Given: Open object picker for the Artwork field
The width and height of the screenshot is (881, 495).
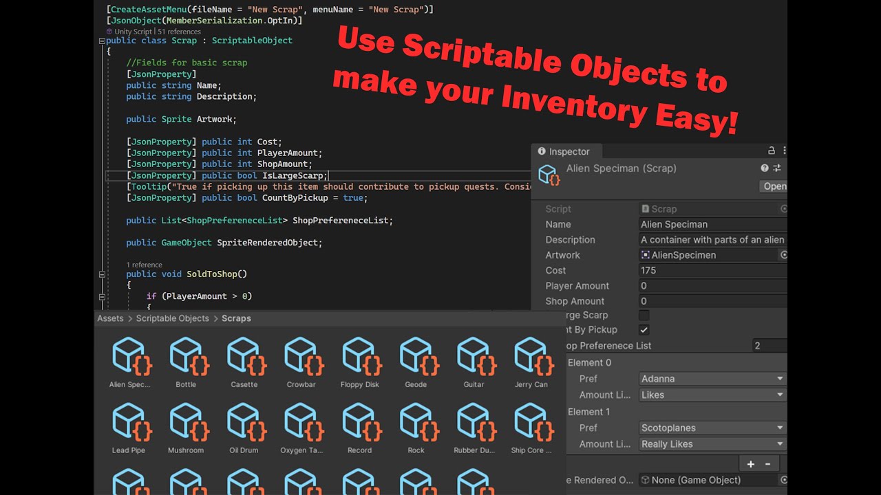Looking at the screenshot, I should [x=783, y=255].
